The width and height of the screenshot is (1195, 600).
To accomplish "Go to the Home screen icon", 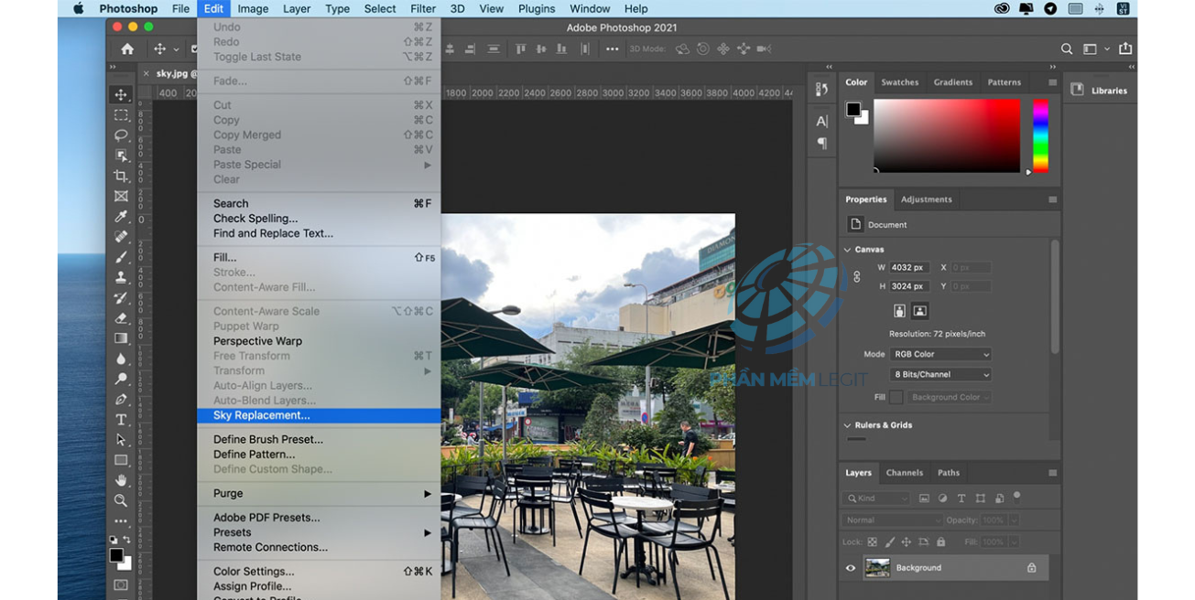I will click(x=127, y=49).
